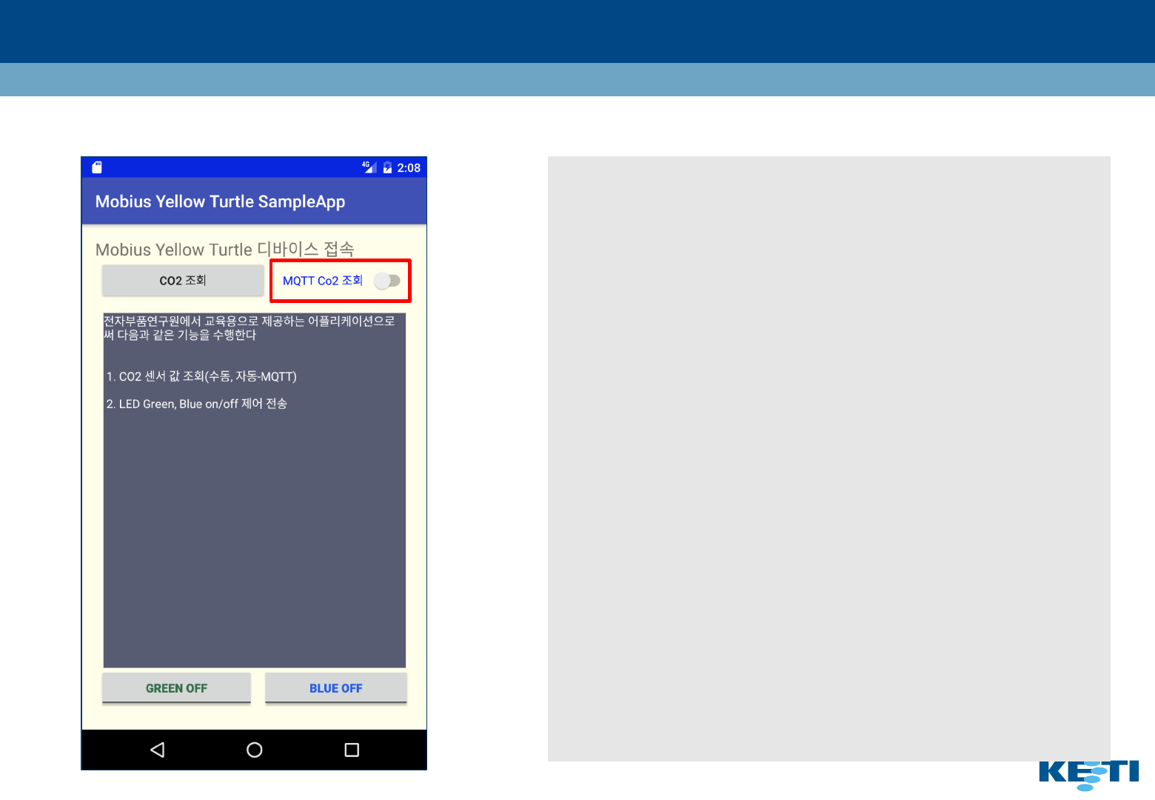Image resolution: width=1155 pixels, height=800 pixels.
Task: Tap the 4G signal strength icon
Action: click(369, 167)
